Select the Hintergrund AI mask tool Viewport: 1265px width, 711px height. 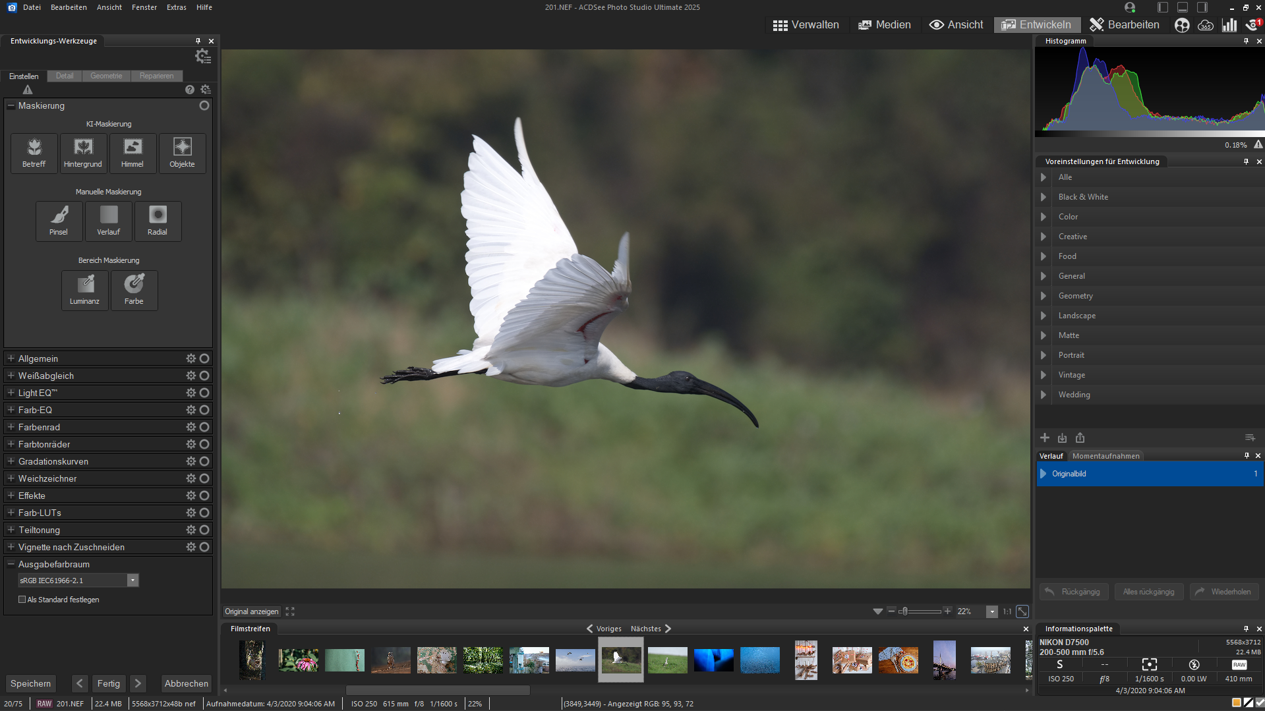83,153
